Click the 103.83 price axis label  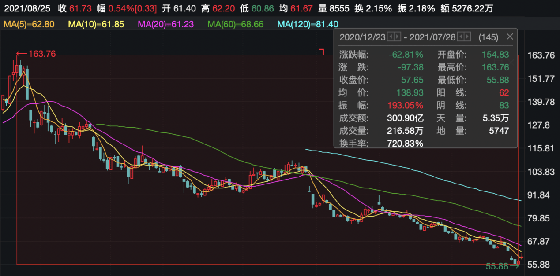pos(541,172)
